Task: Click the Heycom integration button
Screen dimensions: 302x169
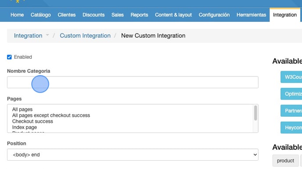Action: click(291, 128)
